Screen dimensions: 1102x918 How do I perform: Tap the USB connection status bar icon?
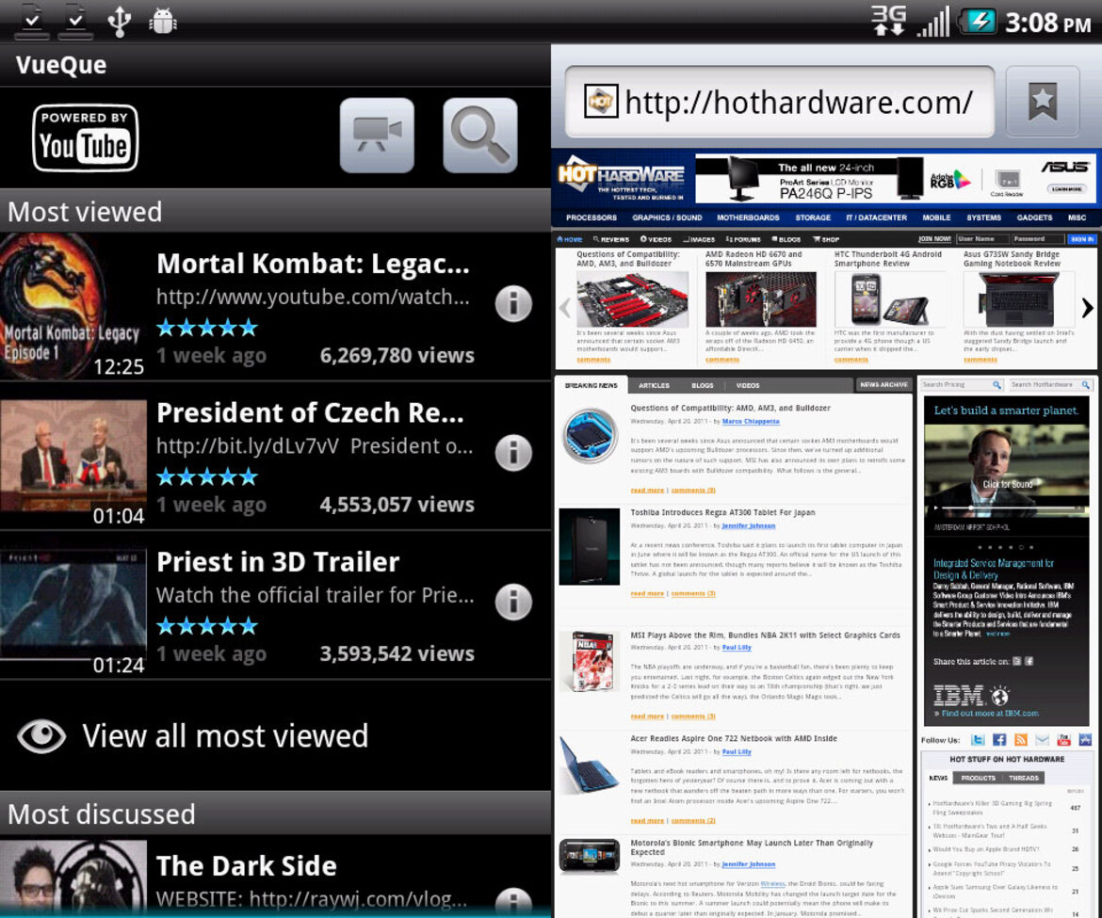coord(120,21)
